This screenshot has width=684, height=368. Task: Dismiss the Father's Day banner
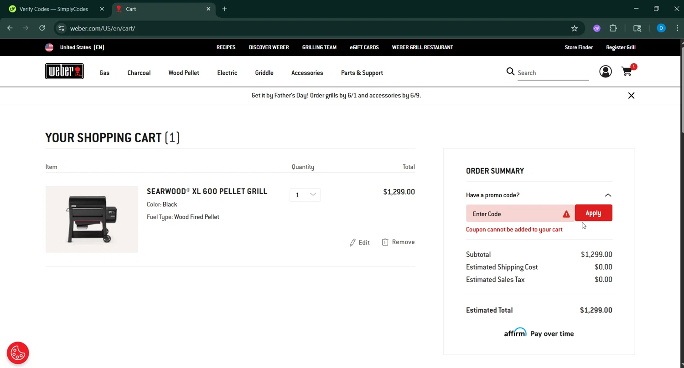tap(631, 96)
